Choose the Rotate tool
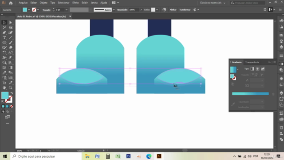The width and height of the screenshot is (284, 160). (x=4, y=52)
